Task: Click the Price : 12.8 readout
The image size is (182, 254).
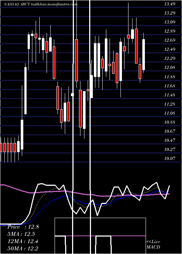Action: tap(23, 227)
